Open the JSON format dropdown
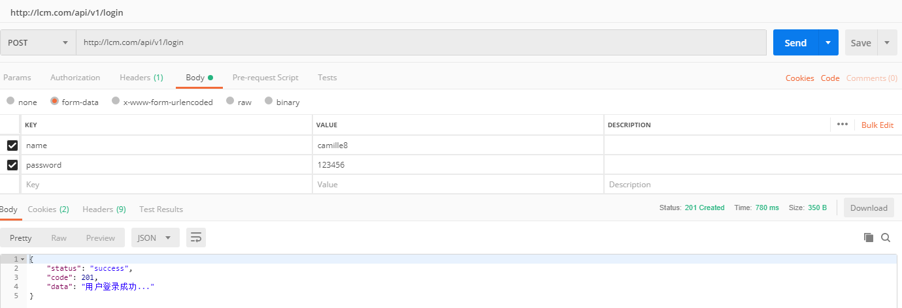The height and width of the screenshot is (308, 902). click(x=155, y=238)
